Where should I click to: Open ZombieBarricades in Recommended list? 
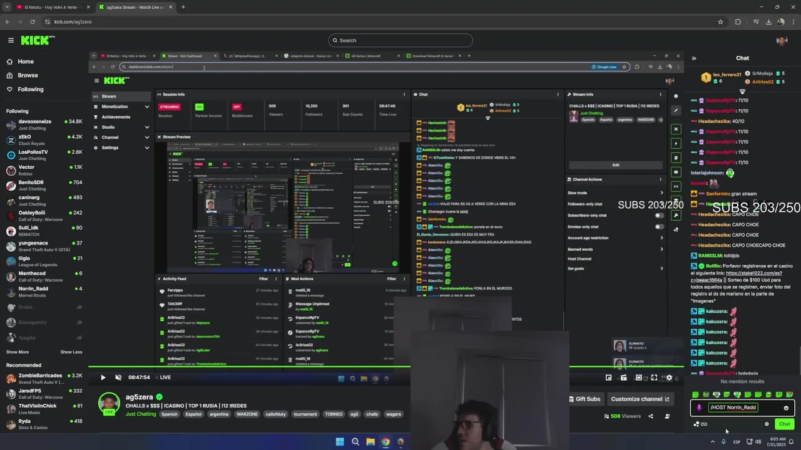[x=44, y=379]
